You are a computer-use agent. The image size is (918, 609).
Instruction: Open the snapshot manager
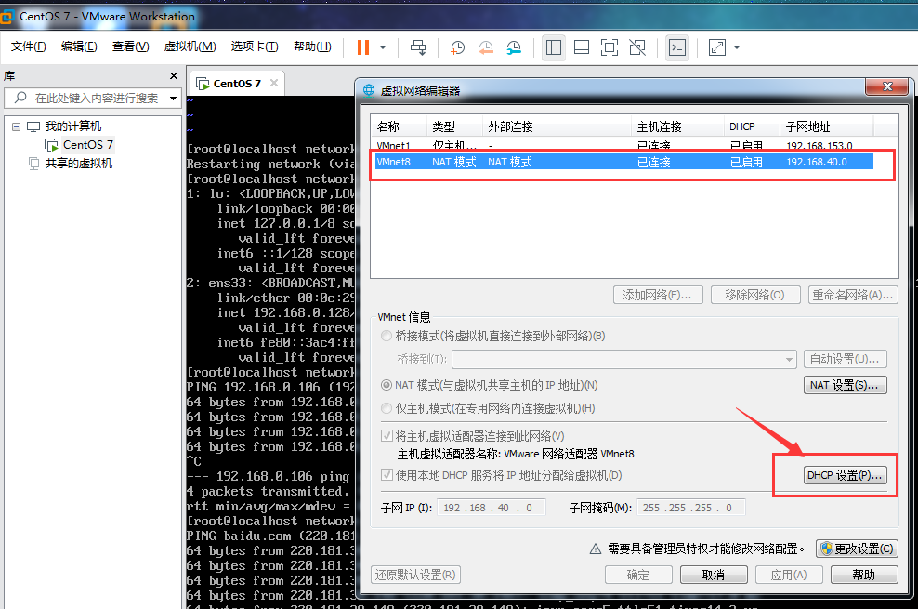(514, 47)
